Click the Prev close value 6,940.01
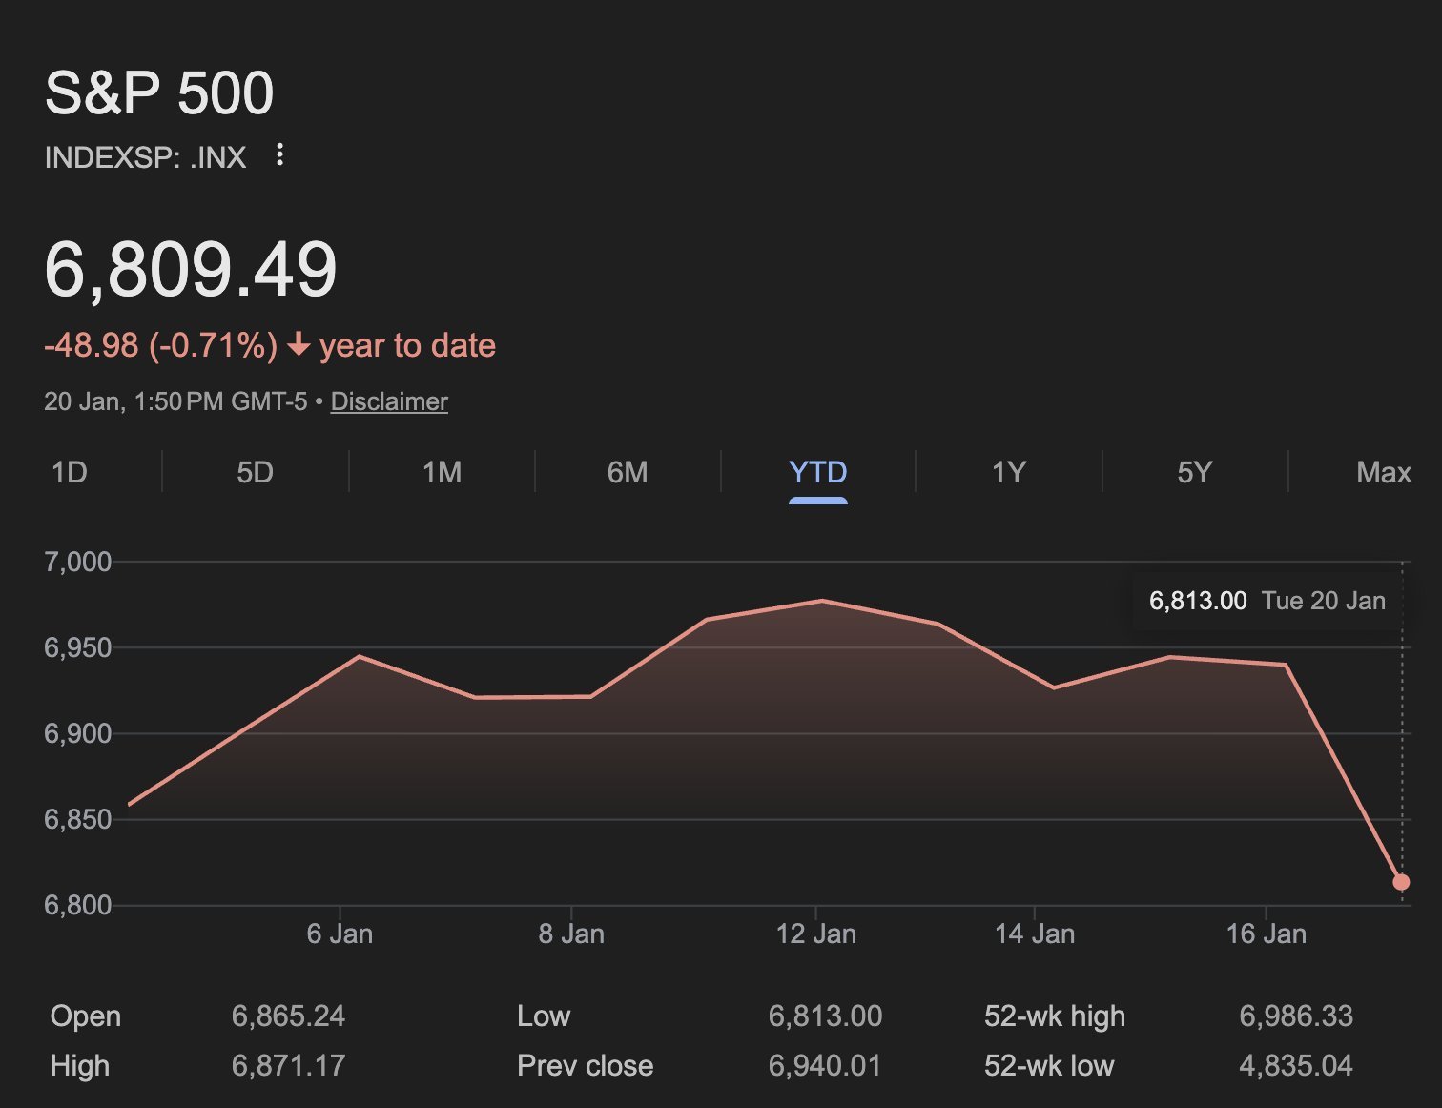Screen dimensions: 1442x1108 point(824,1065)
